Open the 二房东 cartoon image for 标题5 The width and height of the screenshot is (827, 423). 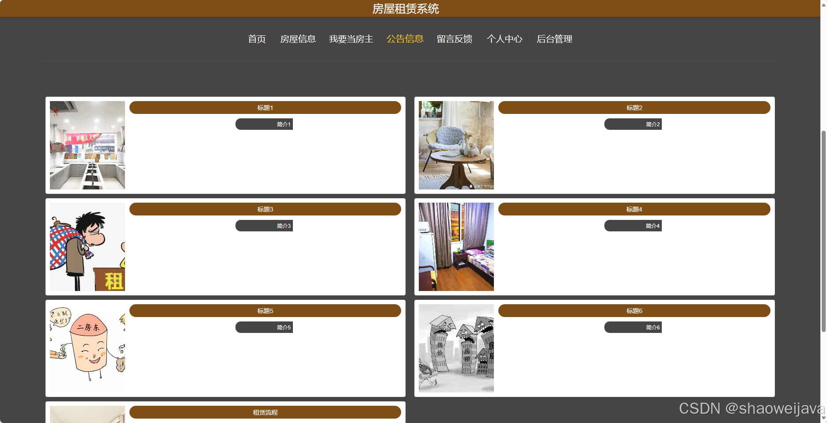[x=87, y=348]
